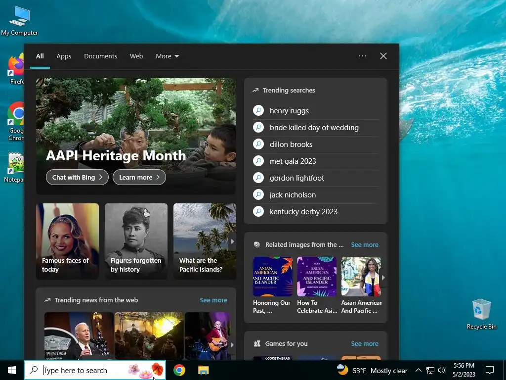Open the Windows Start menu
This screenshot has height=380, width=506.
tap(12, 370)
